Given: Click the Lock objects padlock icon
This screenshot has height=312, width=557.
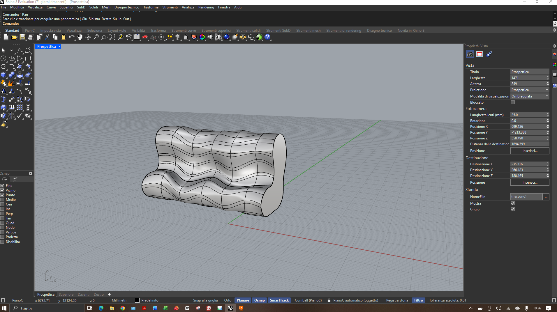Looking at the screenshot, I should 186,37.
